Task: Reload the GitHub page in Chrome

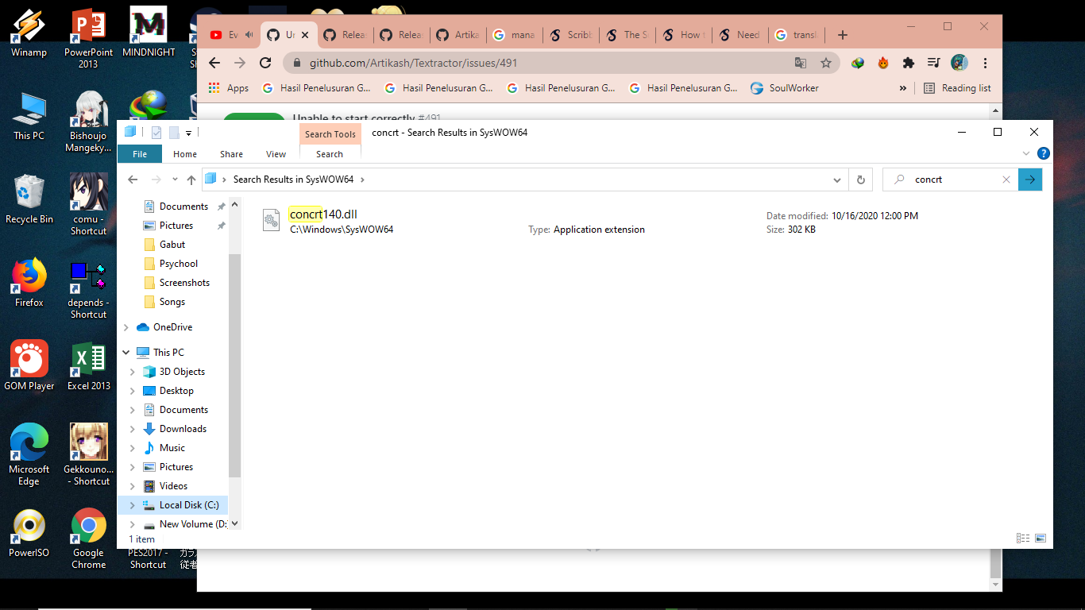Action: coord(266,63)
